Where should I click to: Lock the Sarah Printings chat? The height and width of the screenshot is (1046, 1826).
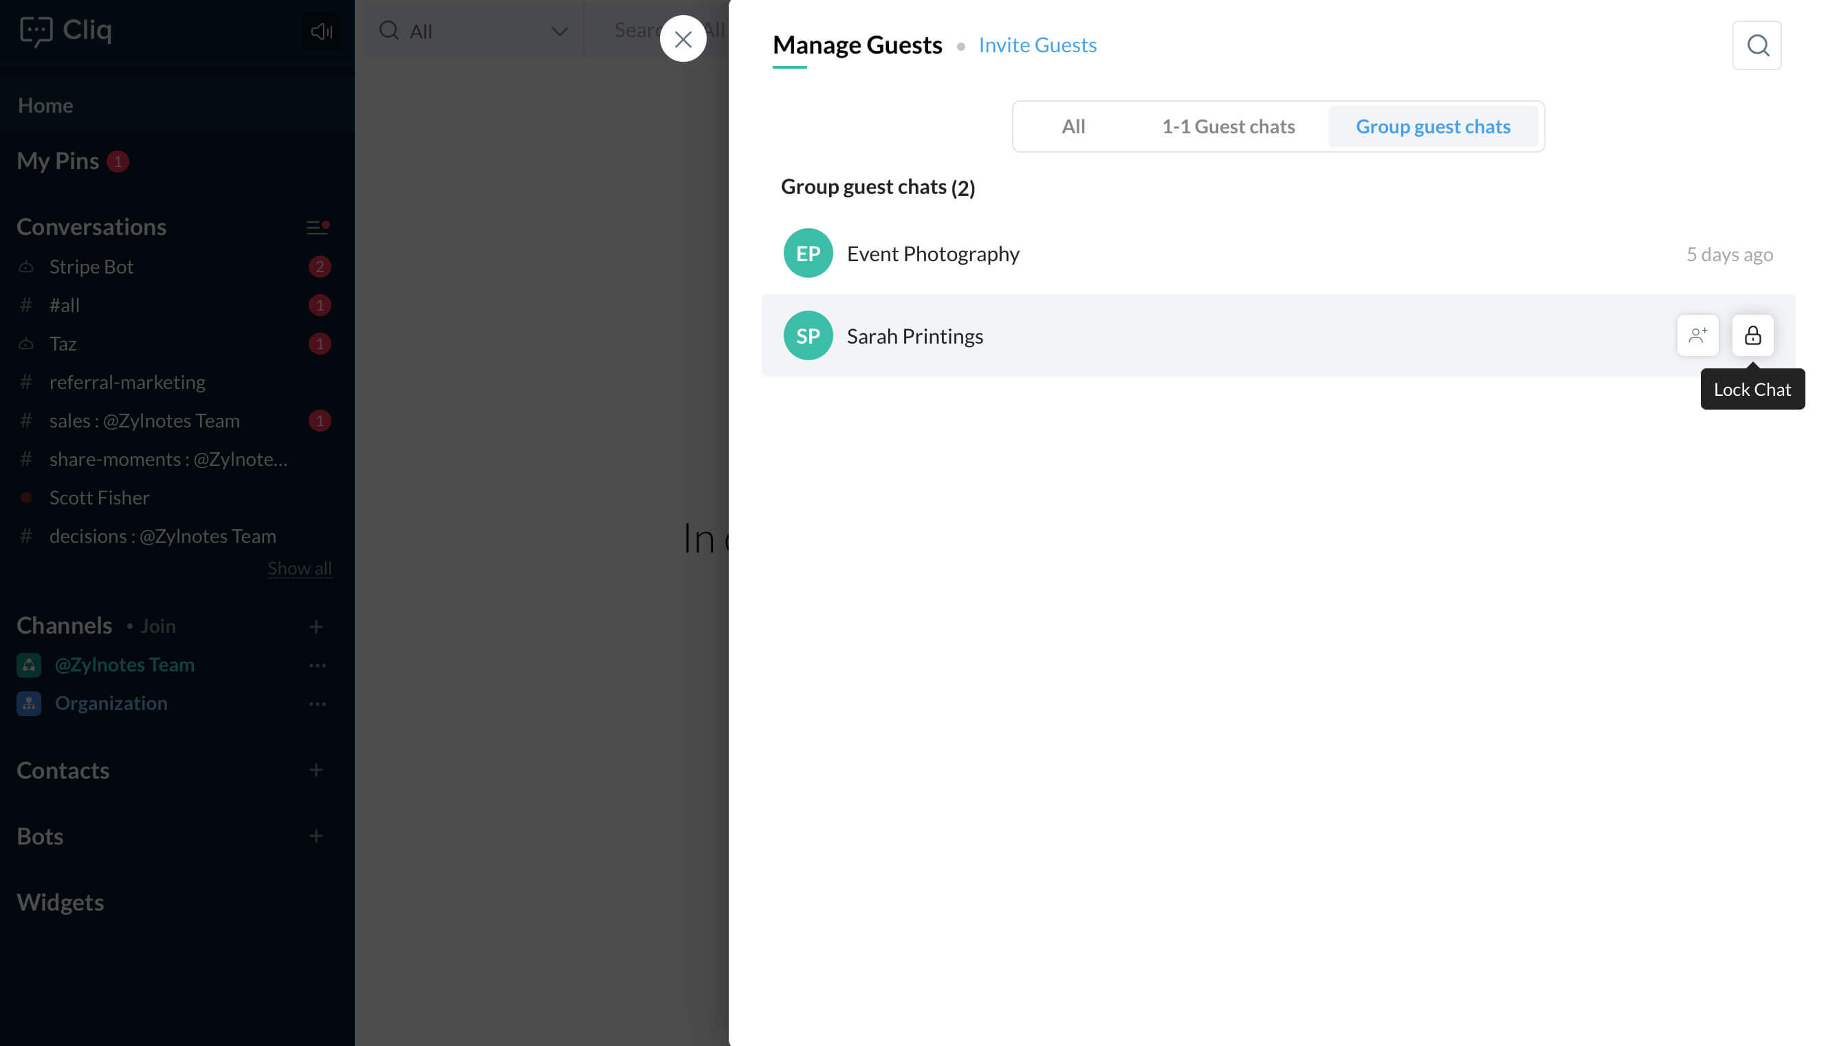pos(1752,335)
